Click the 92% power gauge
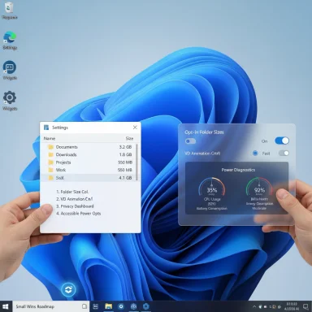The width and height of the screenshot is (312, 312). click(259, 188)
